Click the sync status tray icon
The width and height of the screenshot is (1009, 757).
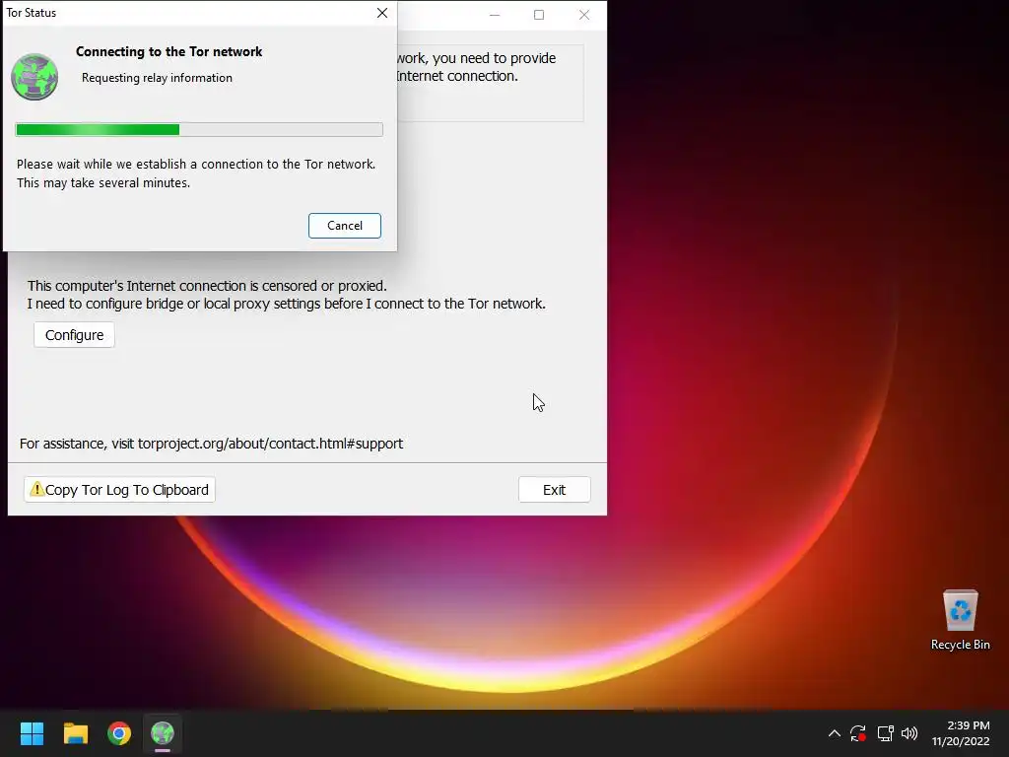pos(858,733)
